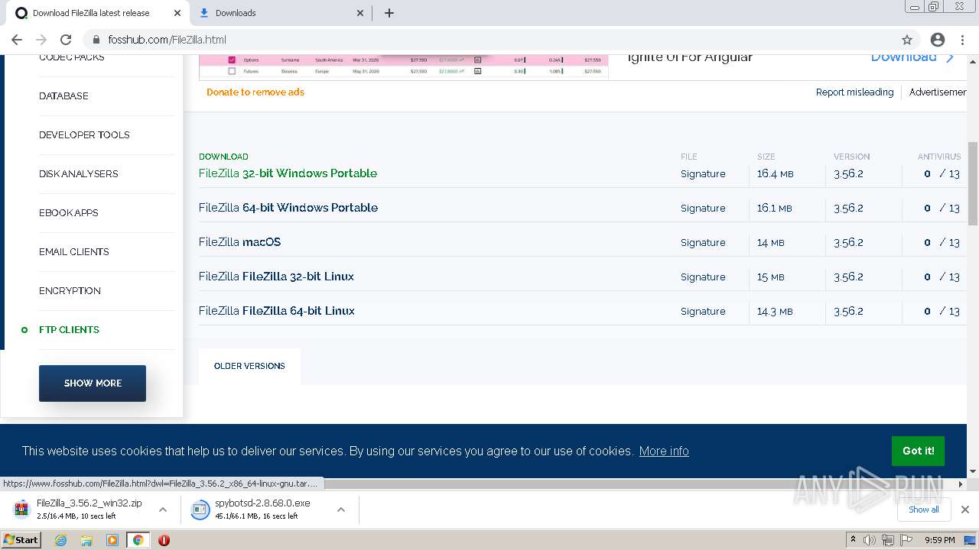Open Chrome taskbar icon
This screenshot has width=979, height=550.
(138, 540)
